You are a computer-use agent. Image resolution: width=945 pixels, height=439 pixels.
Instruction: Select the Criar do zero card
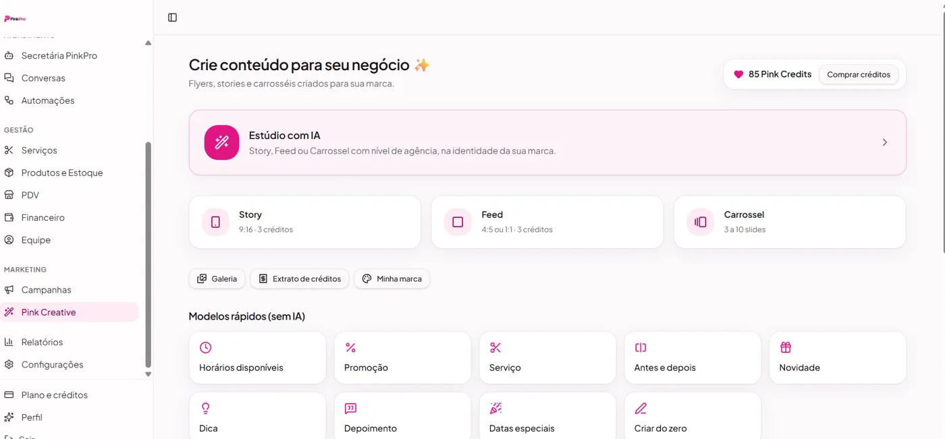click(693, 416)
